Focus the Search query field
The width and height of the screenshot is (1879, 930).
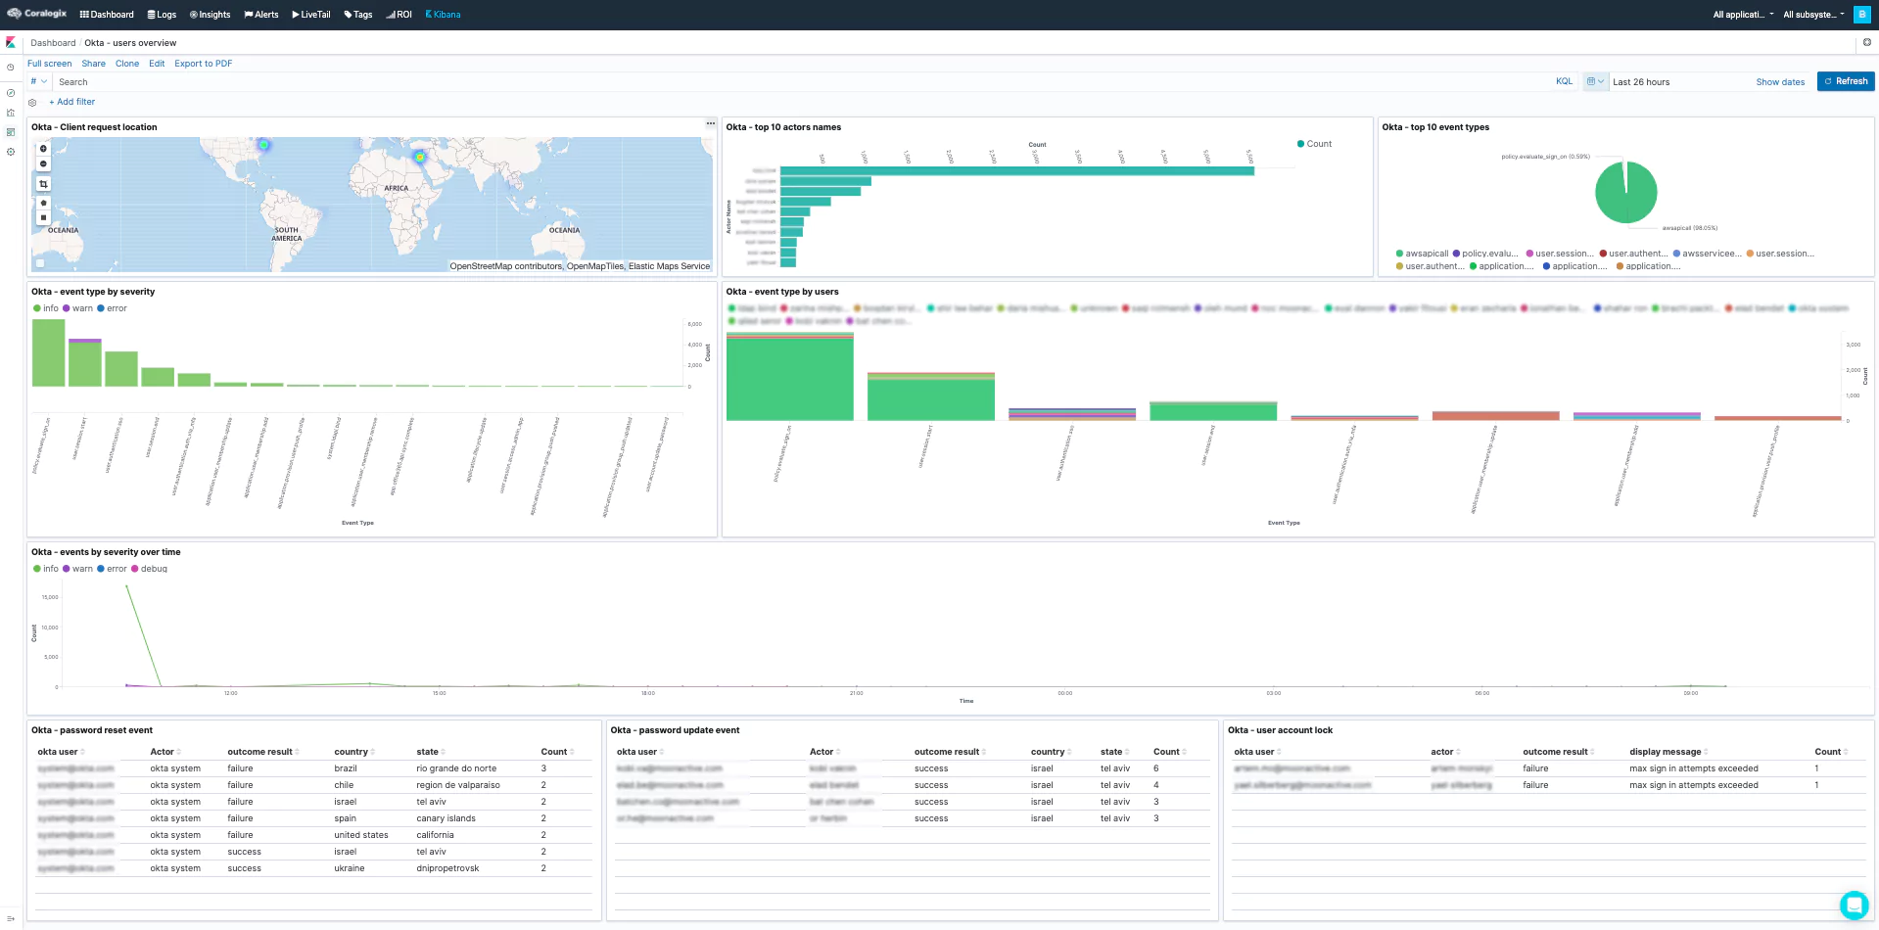tap(803, 82)
